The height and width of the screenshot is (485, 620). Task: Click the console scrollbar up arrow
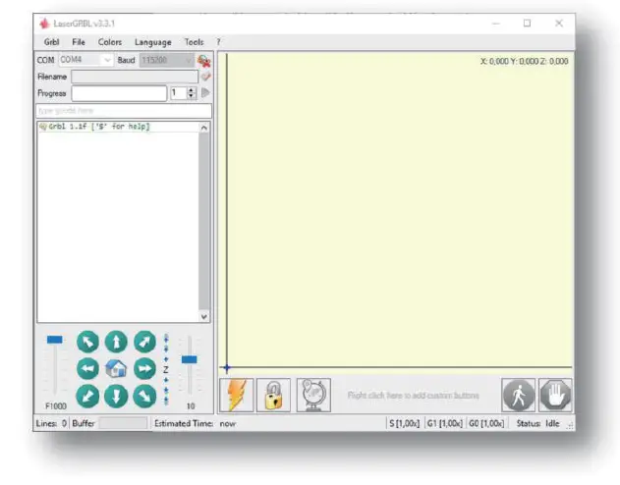point(203,128)
